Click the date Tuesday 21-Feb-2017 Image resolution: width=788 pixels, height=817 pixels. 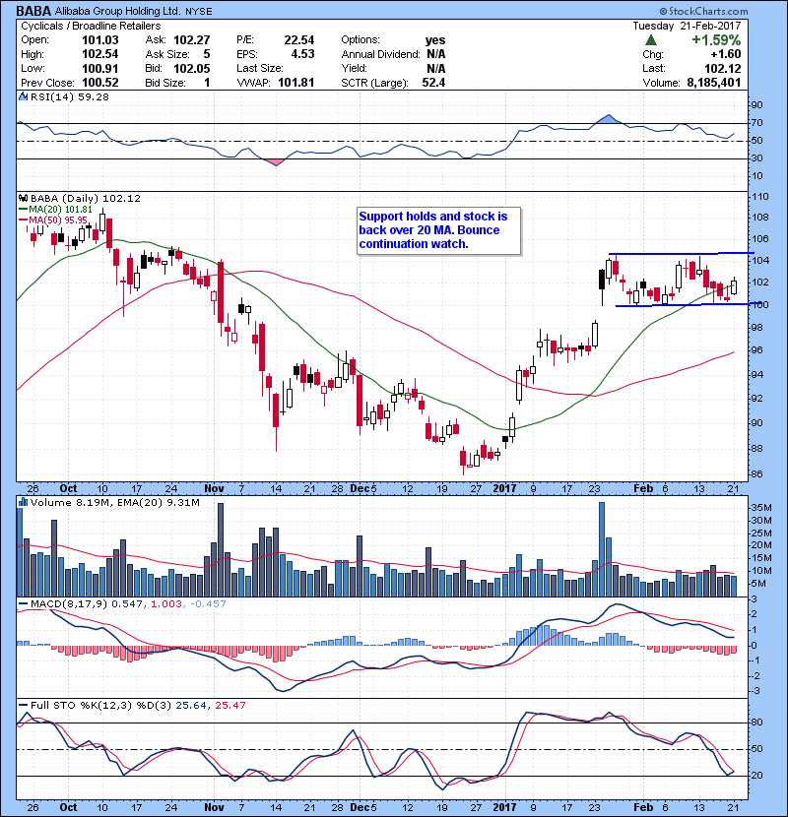687,26
